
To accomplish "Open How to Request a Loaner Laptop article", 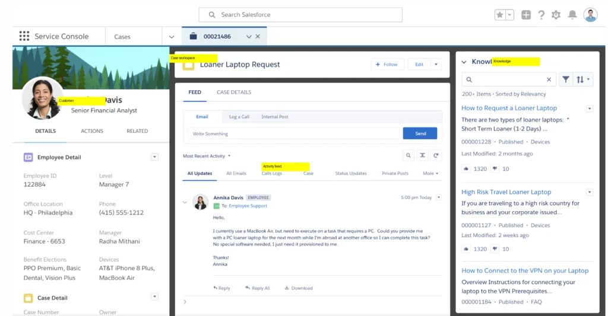I will tap(509, 108).
